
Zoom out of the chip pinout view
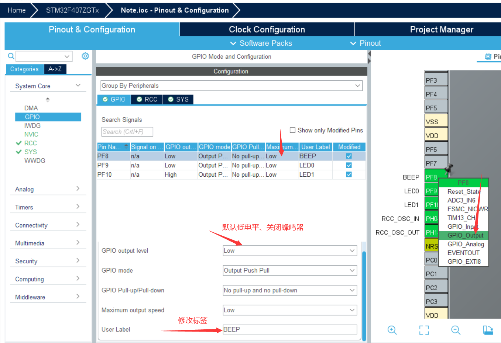[456, 330]
